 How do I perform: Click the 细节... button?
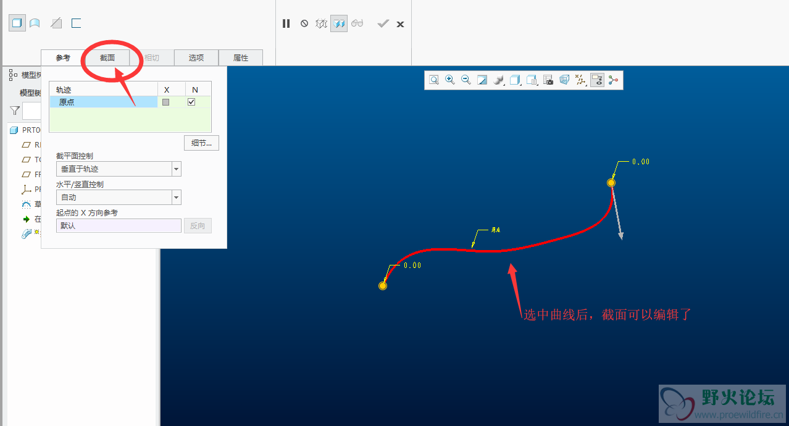tap(201, 143)
